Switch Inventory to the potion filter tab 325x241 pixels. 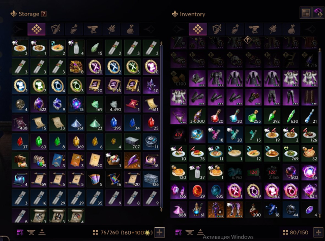[x=235, y=29]
